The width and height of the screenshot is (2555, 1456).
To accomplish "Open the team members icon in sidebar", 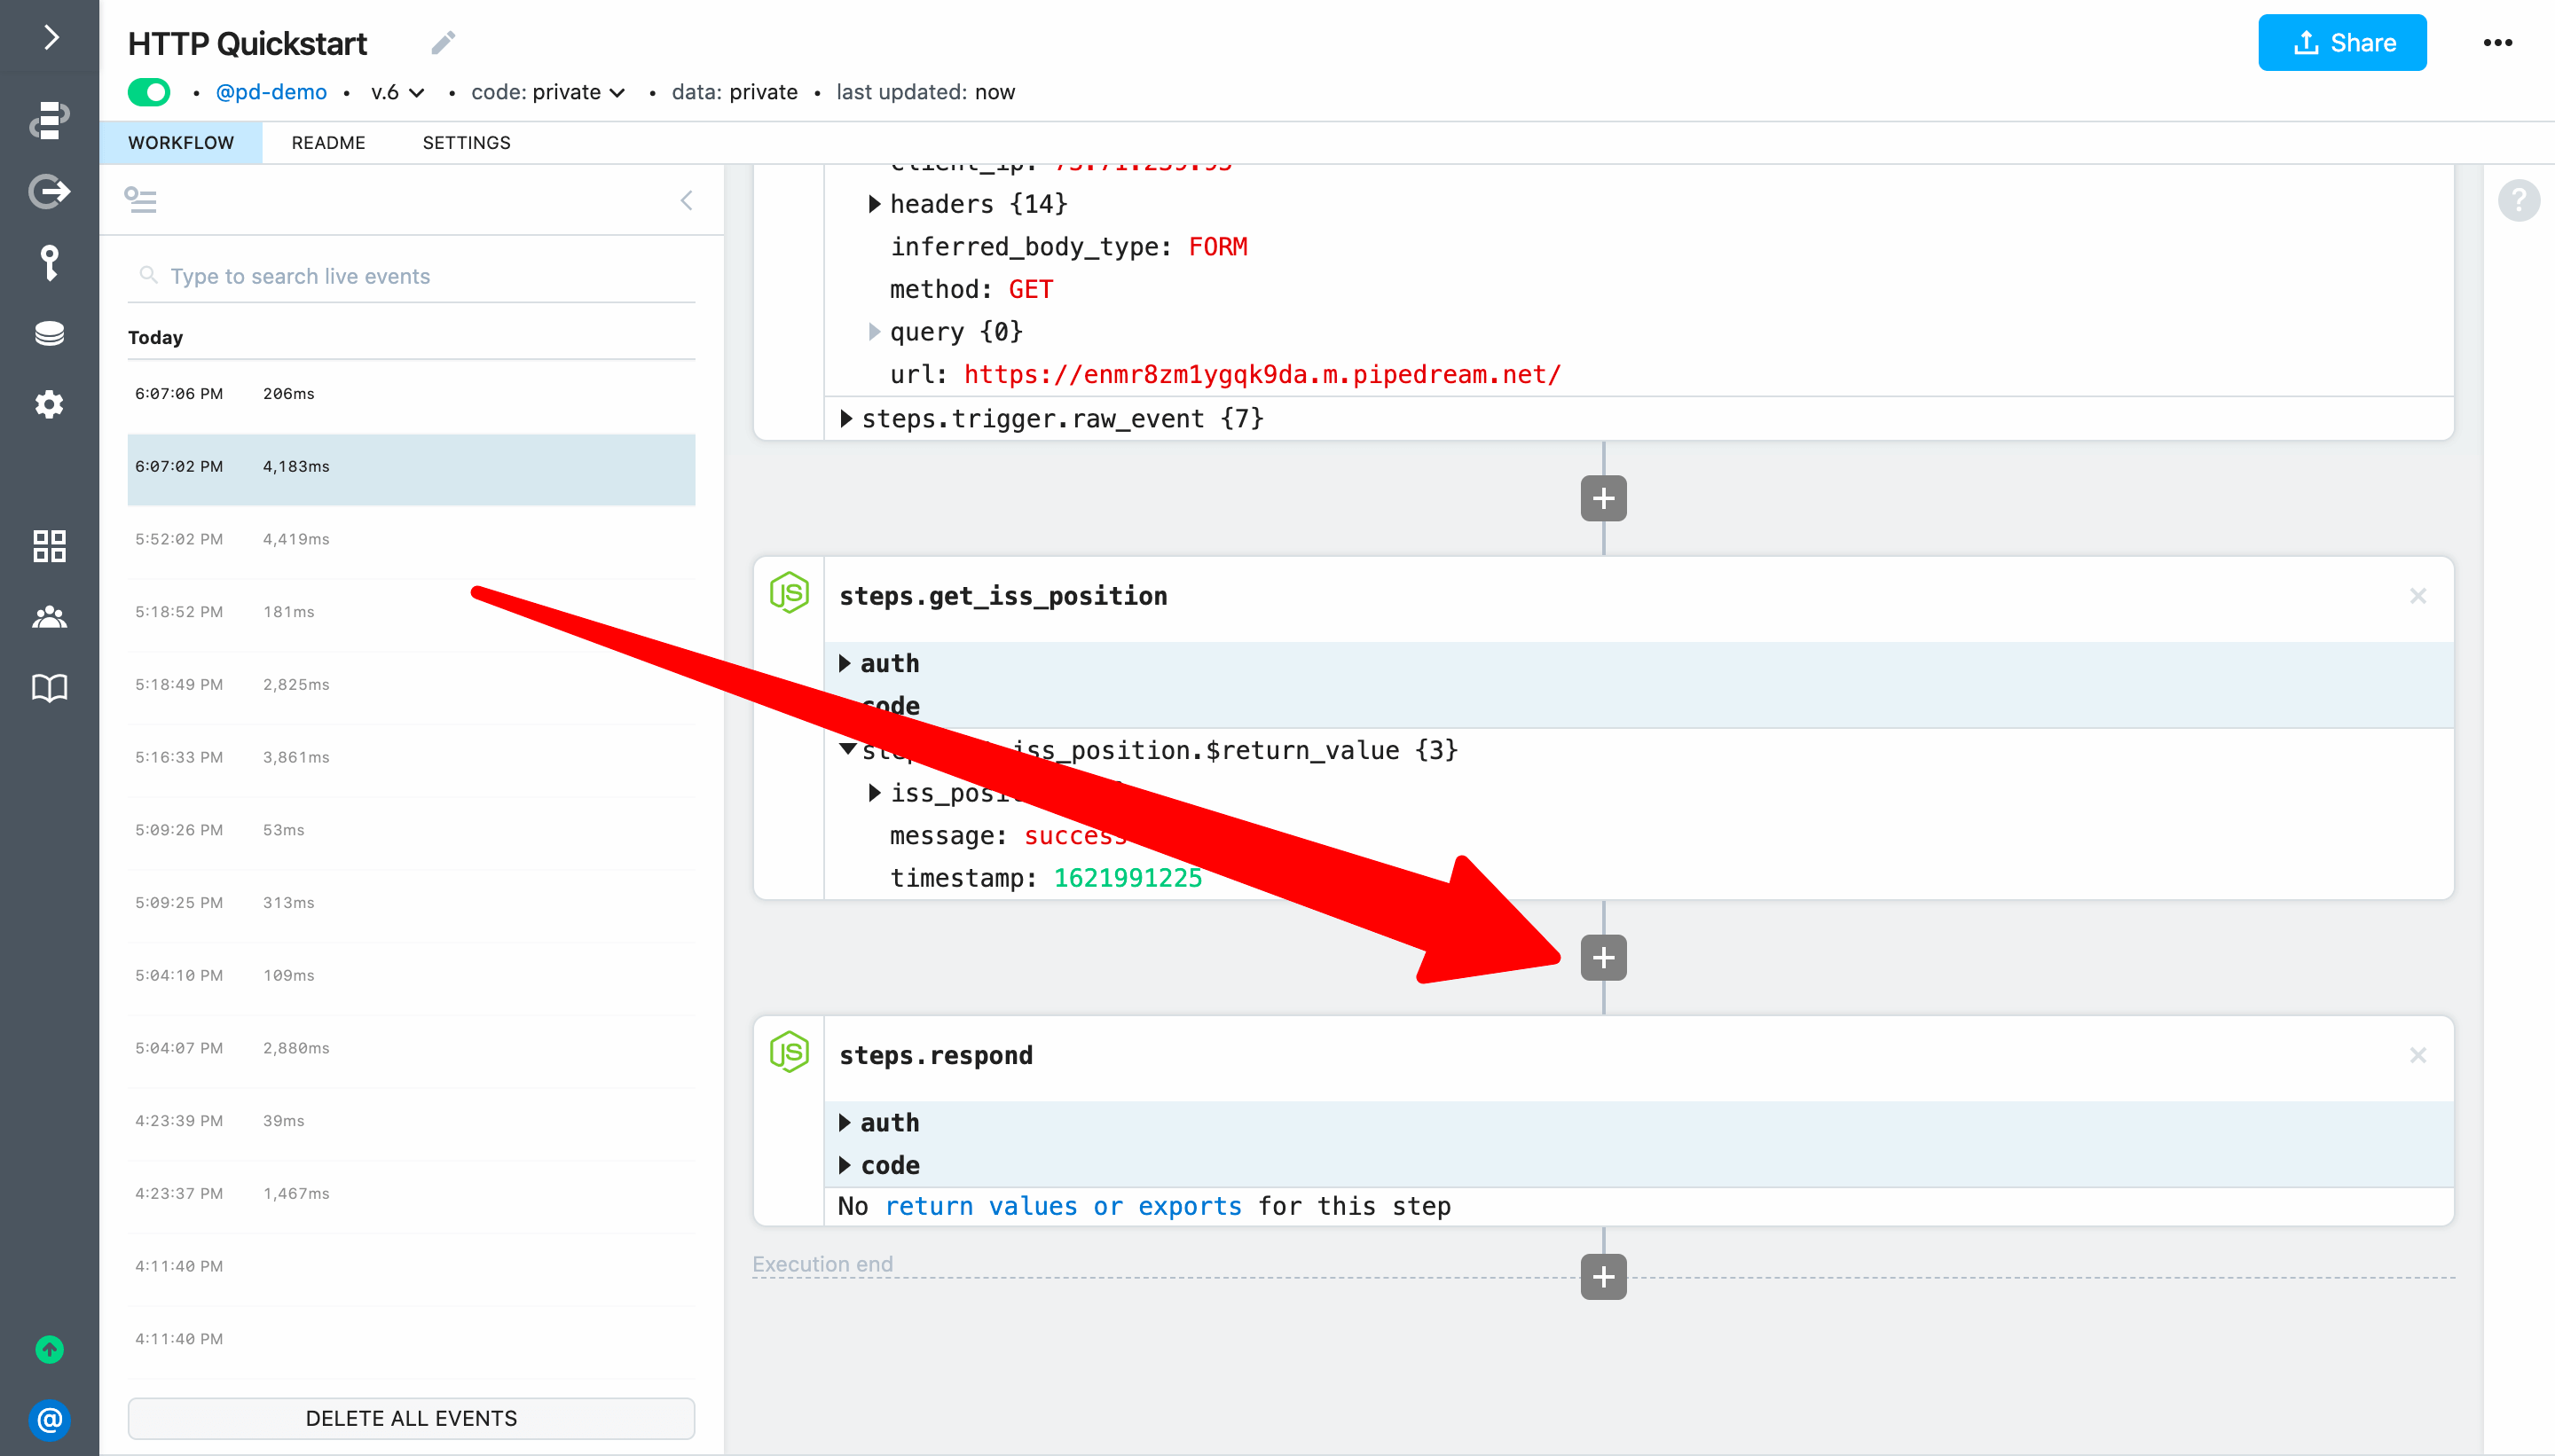I will tap(49, 617).
